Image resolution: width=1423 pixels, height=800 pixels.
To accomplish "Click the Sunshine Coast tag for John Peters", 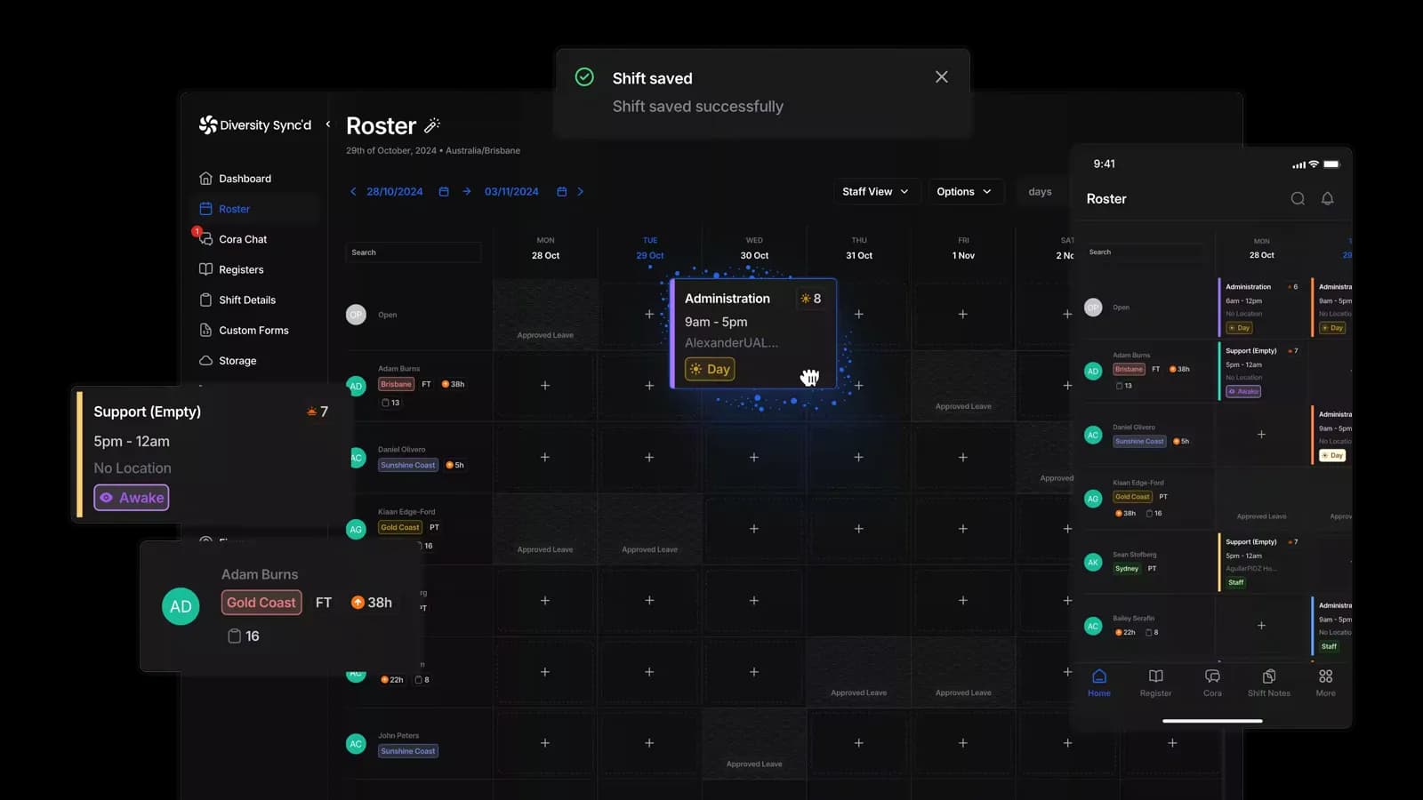I will pyautogui.click(x=408, y=751).
